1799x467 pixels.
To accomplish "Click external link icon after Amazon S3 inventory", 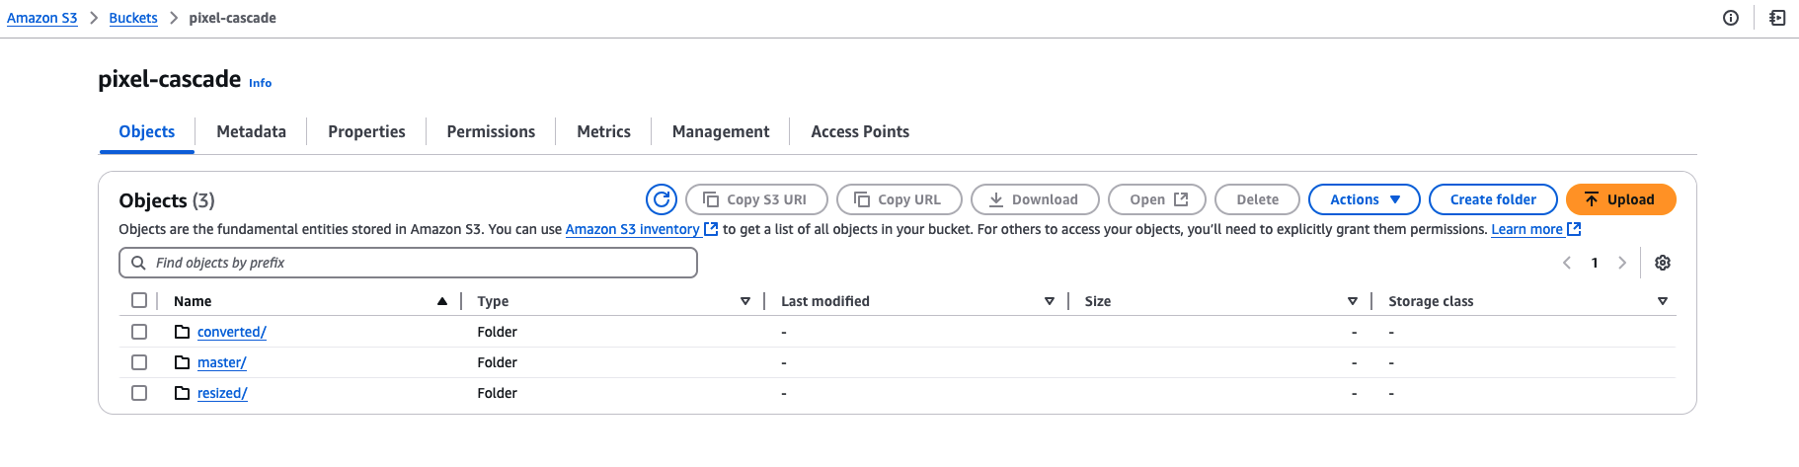I will 711,229.
